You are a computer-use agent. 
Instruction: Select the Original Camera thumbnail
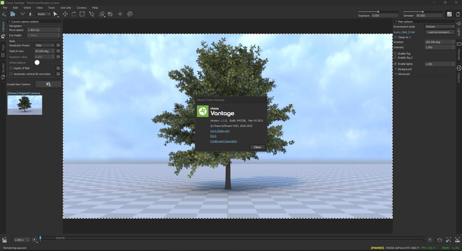click(25, 105)
